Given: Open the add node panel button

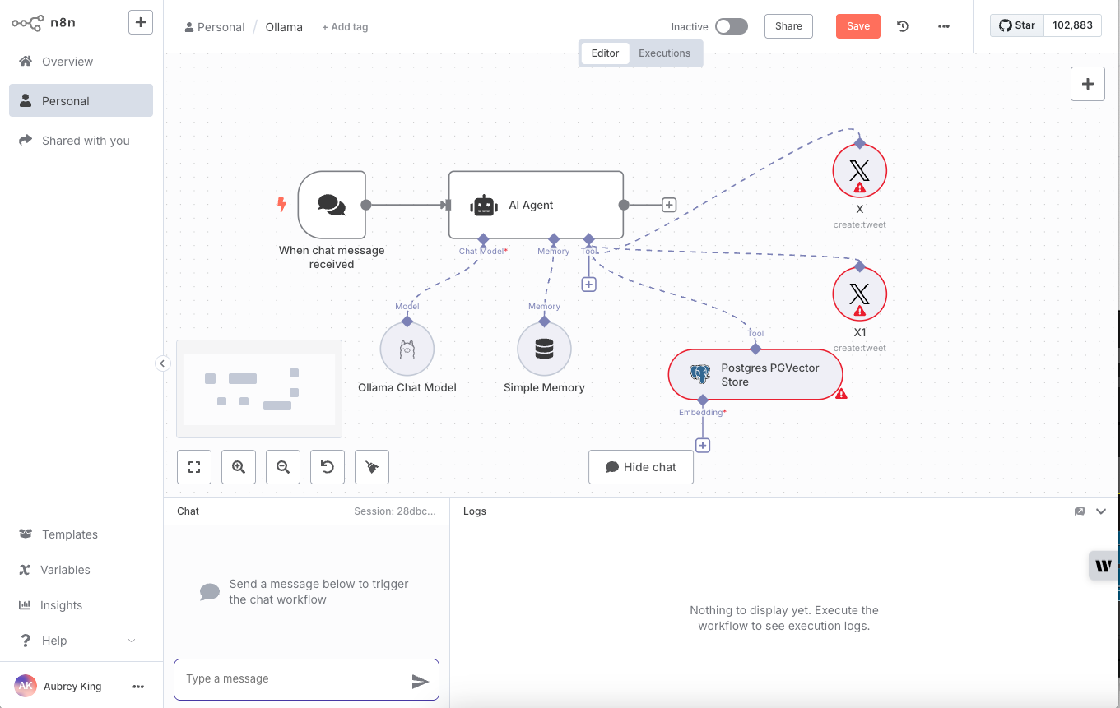Looking at the screenshot, I should (x=1088, y=84).
